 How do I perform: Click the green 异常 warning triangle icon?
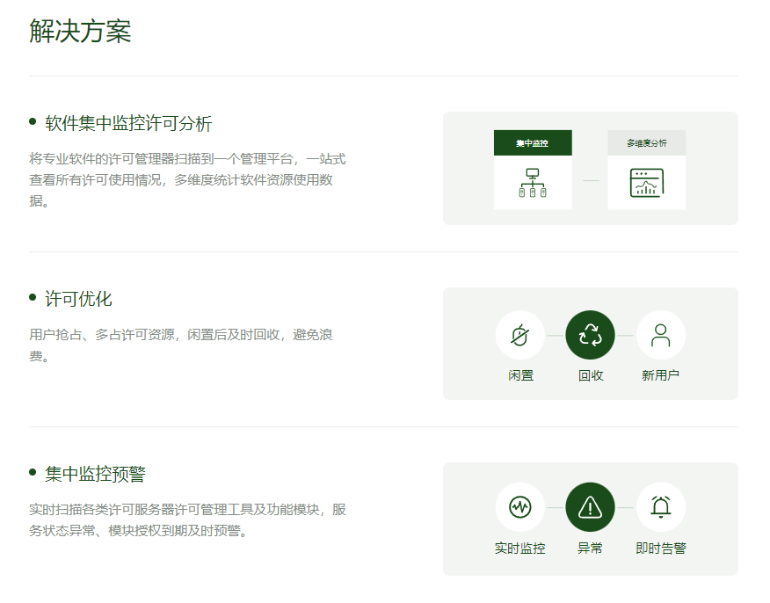tap(590, 507)
